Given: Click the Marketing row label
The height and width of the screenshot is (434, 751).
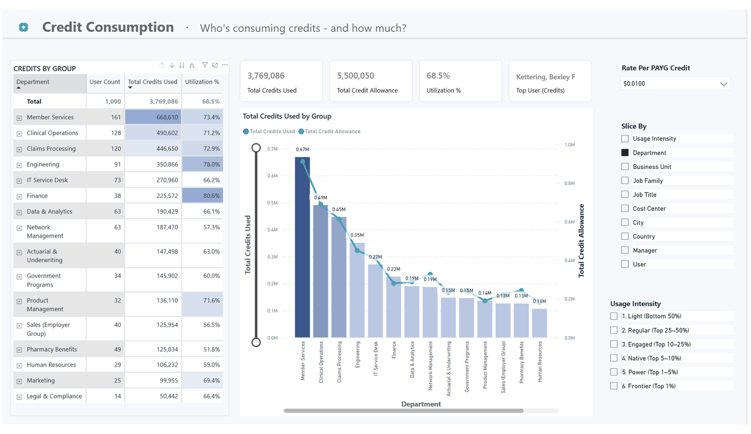Looking at the screenshot, I should click(x=40, y=381).
